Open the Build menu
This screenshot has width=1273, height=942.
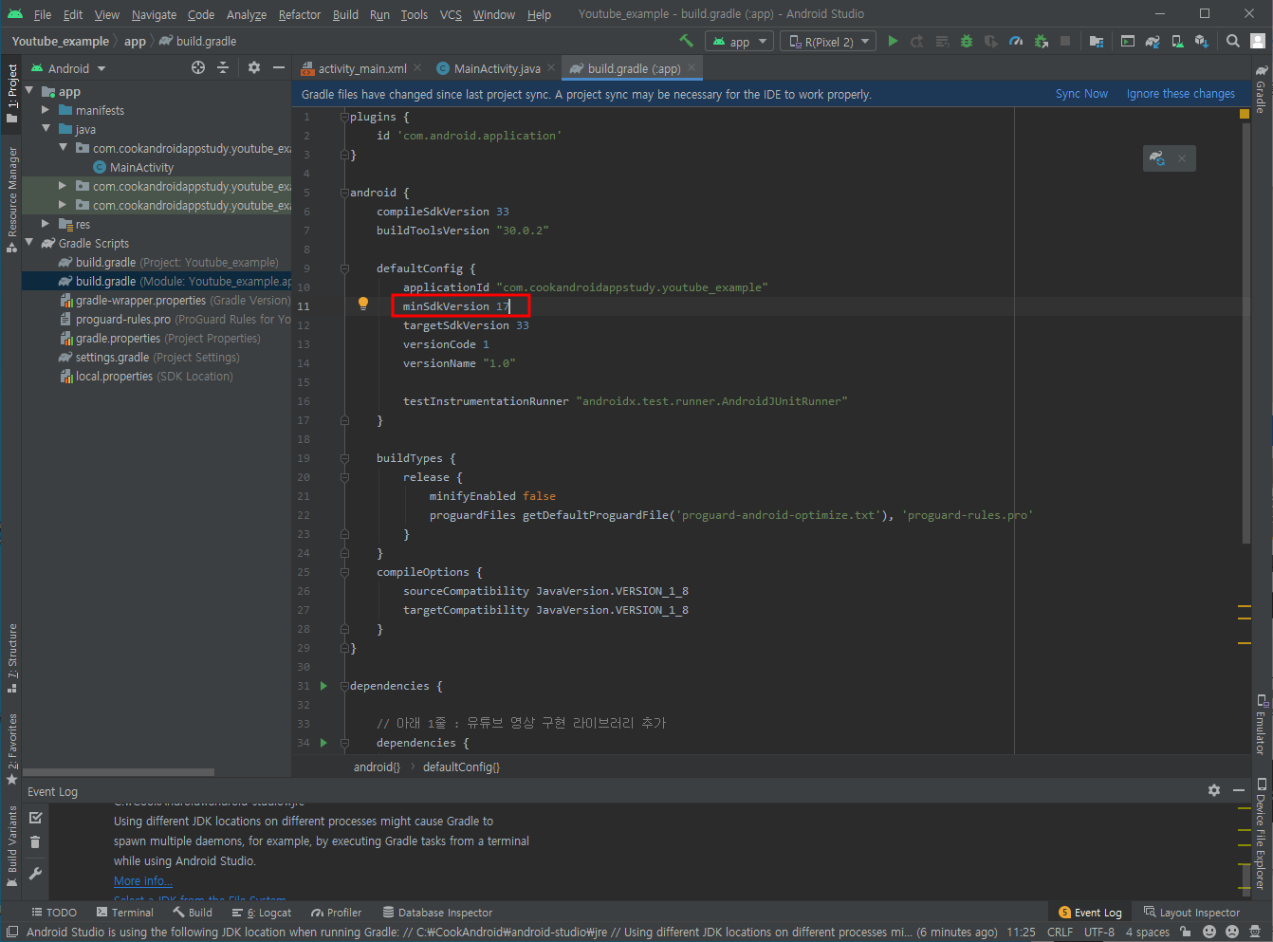click(x=345, y=14)
